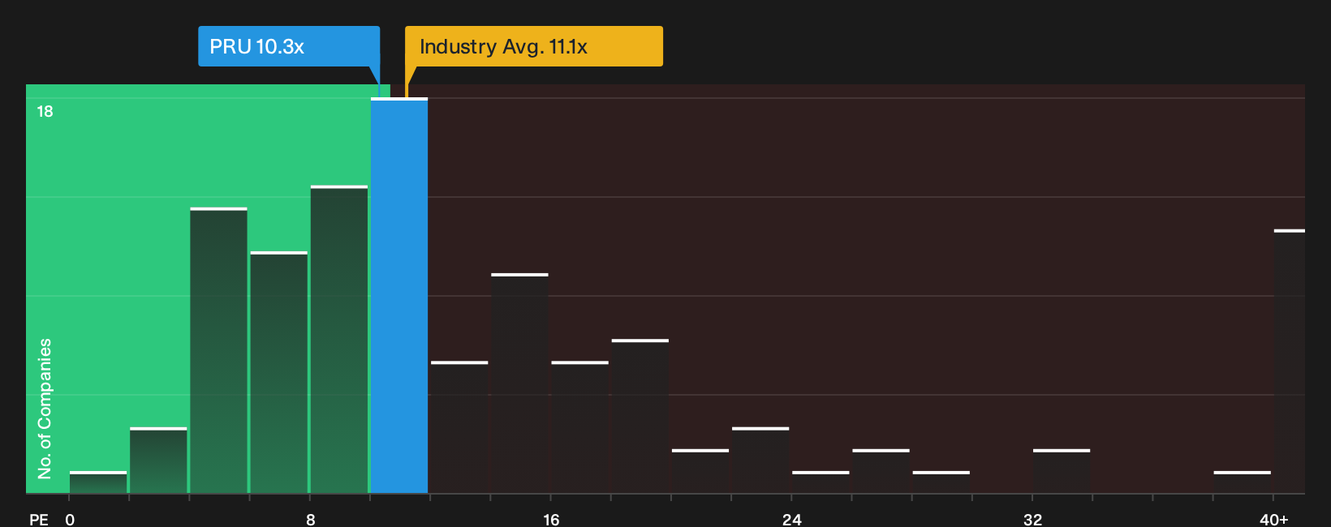Select the shortest green bar at PE 0

click(98, 482)
